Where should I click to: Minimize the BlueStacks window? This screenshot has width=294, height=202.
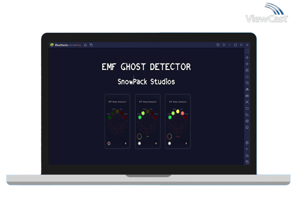click(230, 45)
